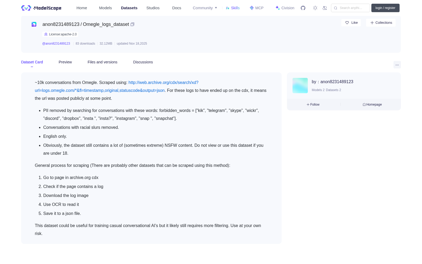
Task: Open the Discussions tab
Action: point(143,62)
